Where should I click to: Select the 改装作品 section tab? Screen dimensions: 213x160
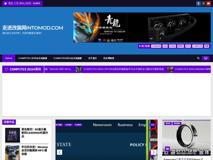click(9, 122)
